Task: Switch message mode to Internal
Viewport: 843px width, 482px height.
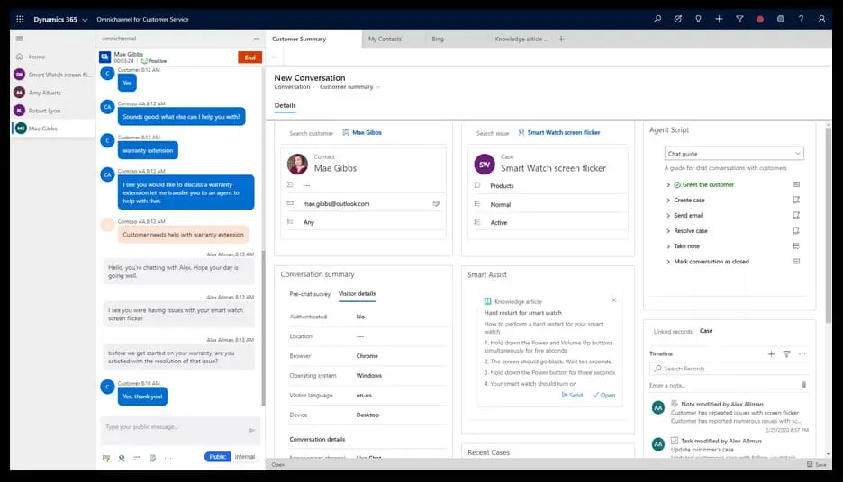Action: 245,457
